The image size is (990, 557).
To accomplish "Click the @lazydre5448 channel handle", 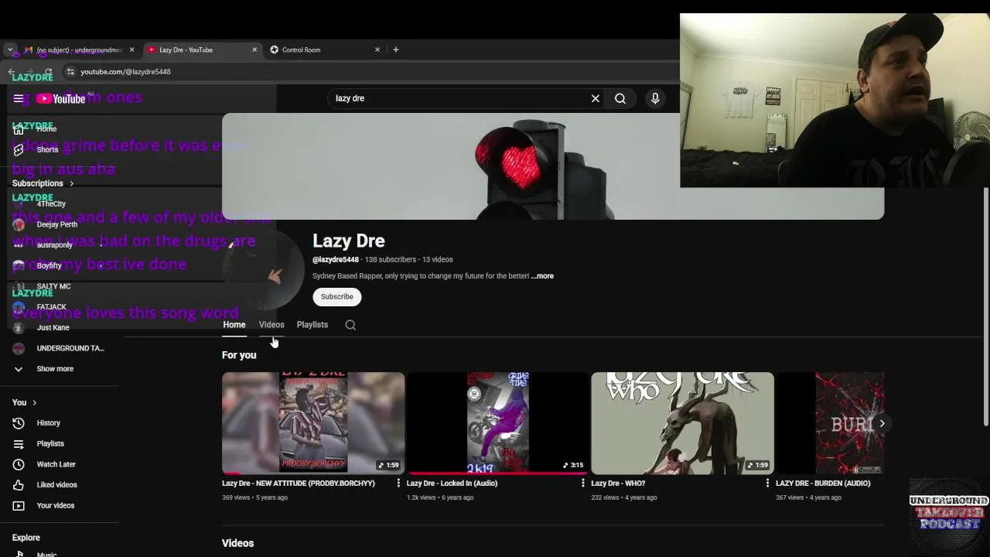I will tap(336, 259).
